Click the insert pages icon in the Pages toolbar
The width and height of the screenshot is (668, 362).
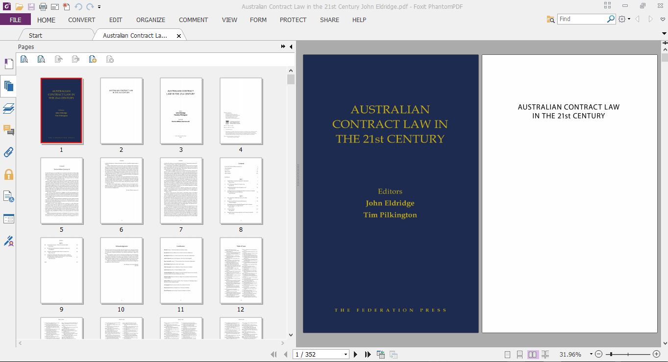(x=93, y=59)
